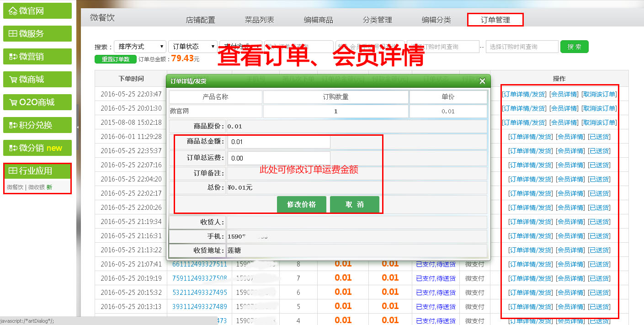
Task: Switch to the 菜品列表 tab
Action: 259,20
